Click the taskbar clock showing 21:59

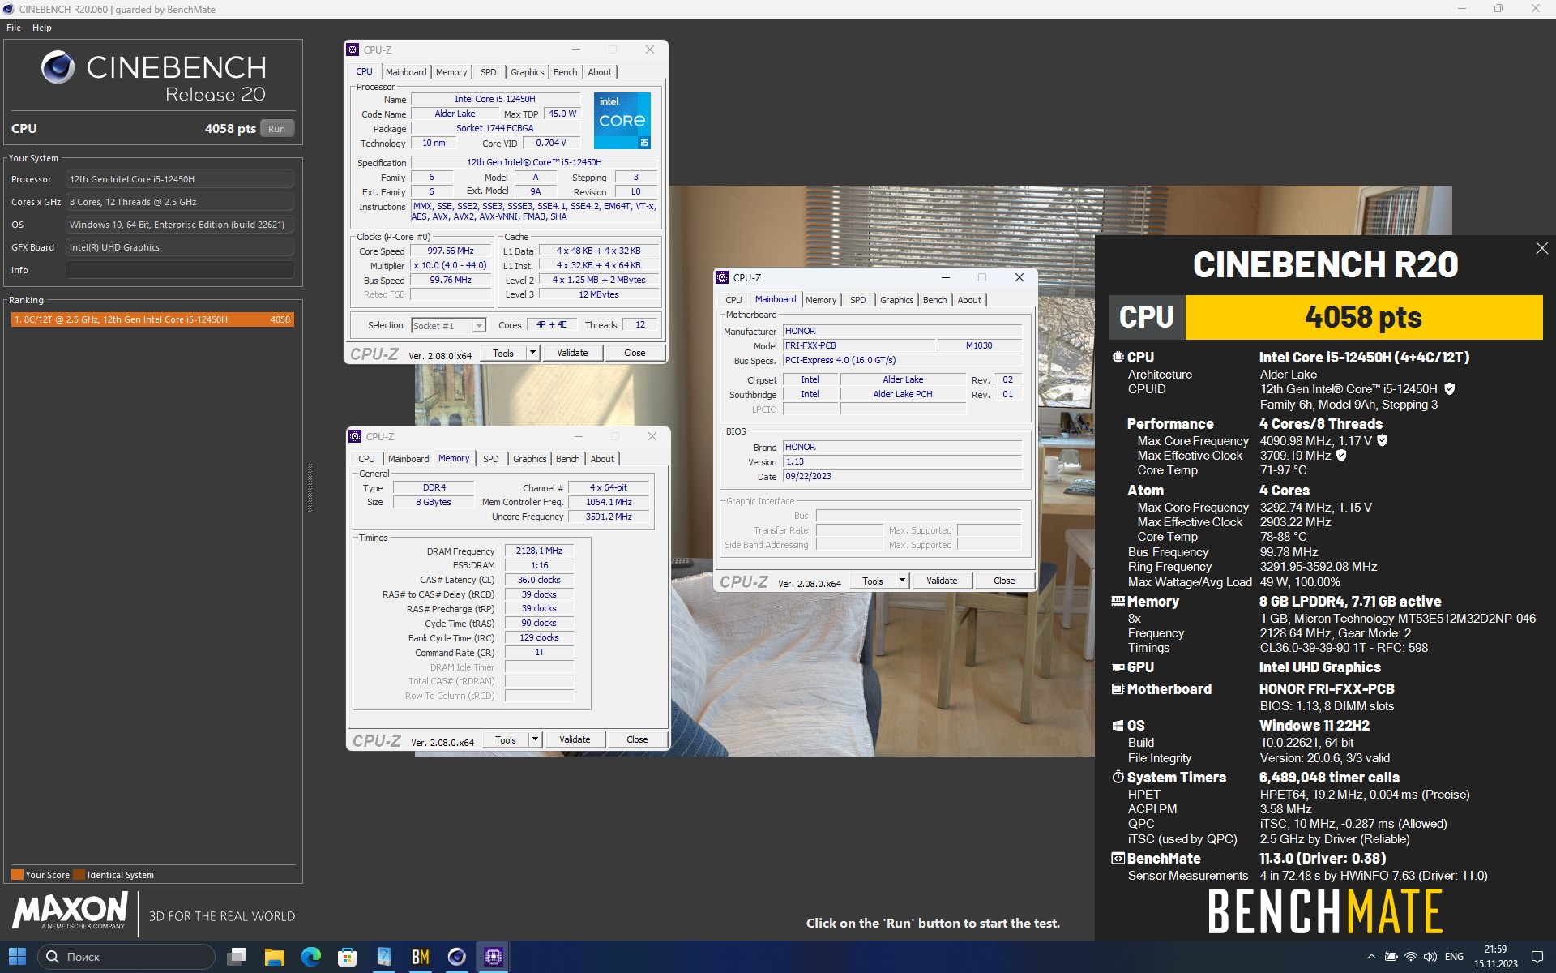1495,957
